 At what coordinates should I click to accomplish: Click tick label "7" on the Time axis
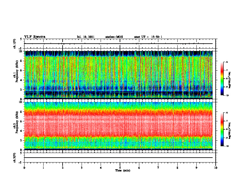pos(158,168)
